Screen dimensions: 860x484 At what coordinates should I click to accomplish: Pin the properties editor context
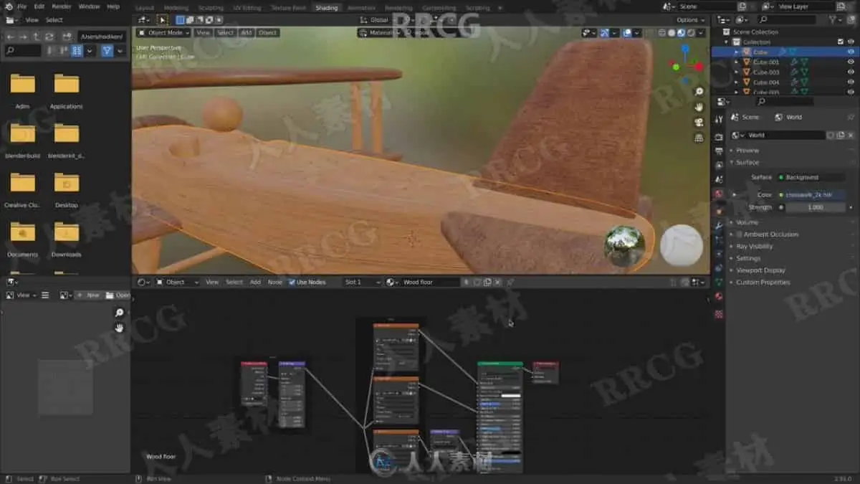[x=851, y=117]
